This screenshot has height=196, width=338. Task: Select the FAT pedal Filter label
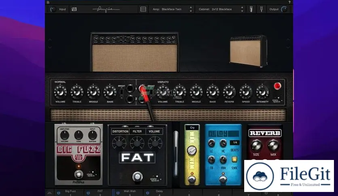pyautogui.click(x=137, y=132)
